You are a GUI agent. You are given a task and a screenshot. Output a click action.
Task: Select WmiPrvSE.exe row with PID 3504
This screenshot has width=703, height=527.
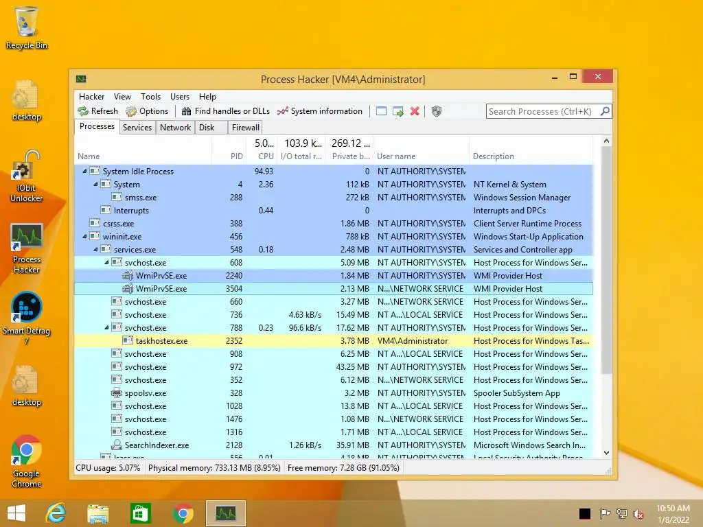(334, 289)
